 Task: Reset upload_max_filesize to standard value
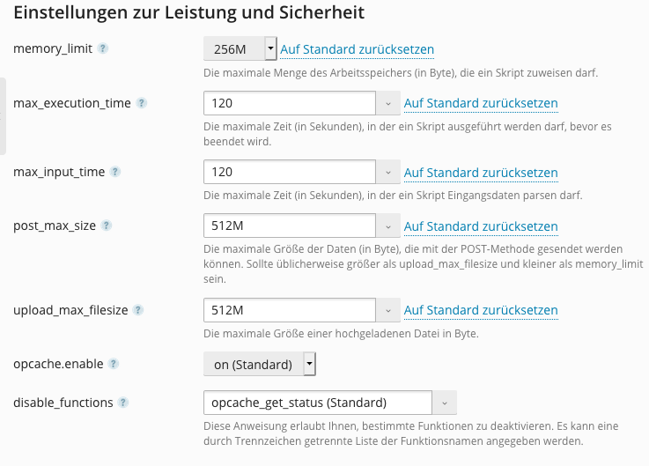point(481,310)
